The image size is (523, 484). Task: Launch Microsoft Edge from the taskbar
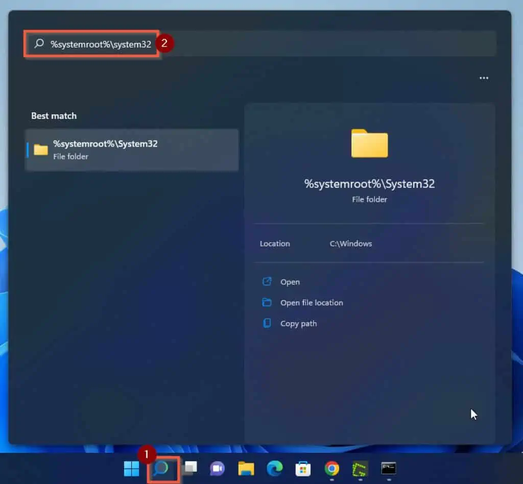point(274,468)
